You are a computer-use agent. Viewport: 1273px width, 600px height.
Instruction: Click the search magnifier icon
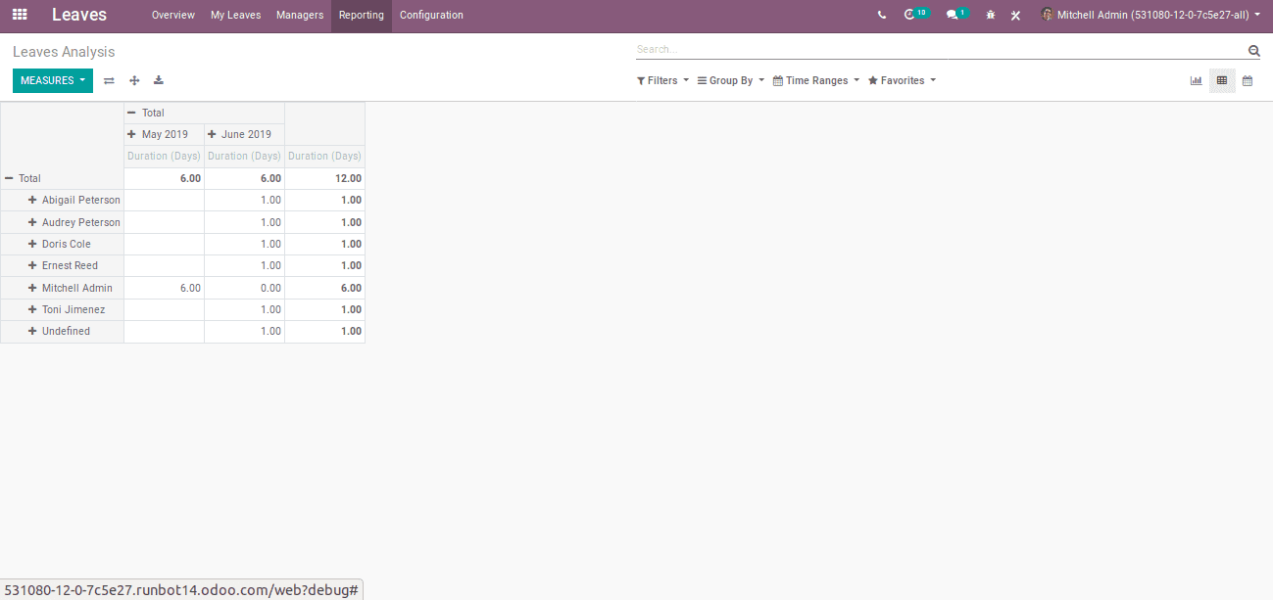(x=1253, y=51)
